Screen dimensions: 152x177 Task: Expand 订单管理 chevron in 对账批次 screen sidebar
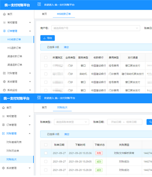[30, 125]
